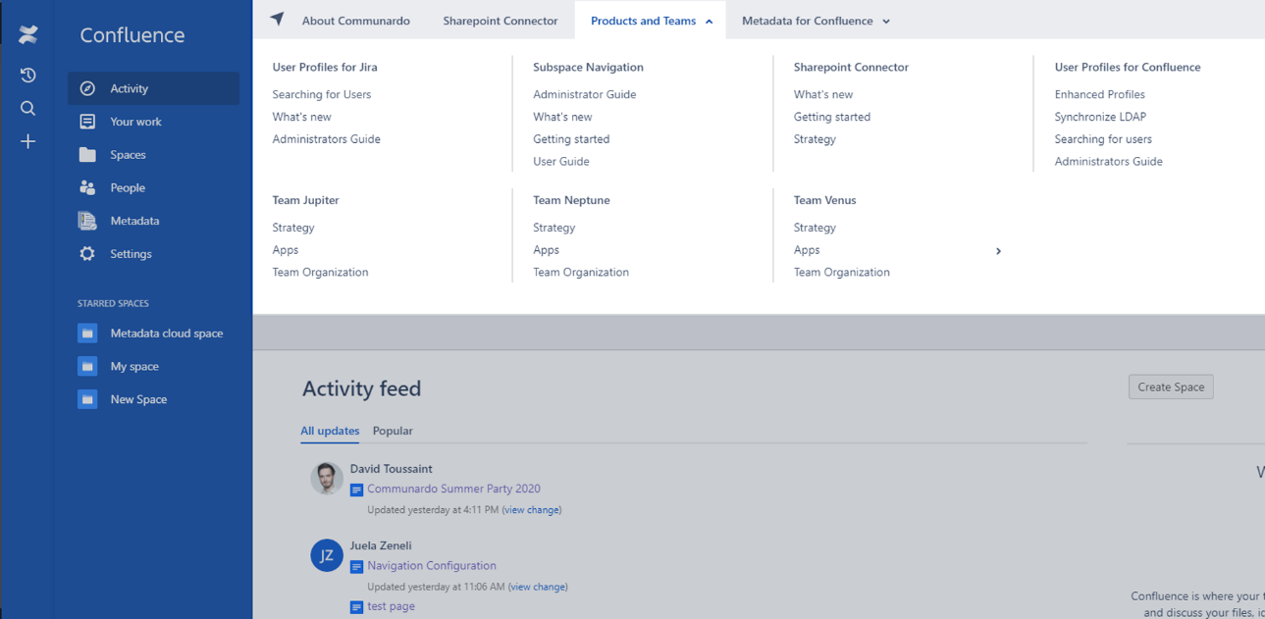This screenshot has width=1265, height=619.
Task: Expand Team Venus Apps submenu arrow
Action: pyautogui.click(x=998, y=251)
